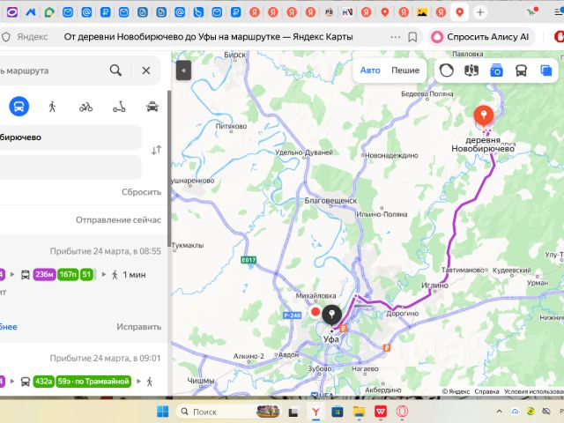Click Иглино label on map

click(x=434, y=286)
